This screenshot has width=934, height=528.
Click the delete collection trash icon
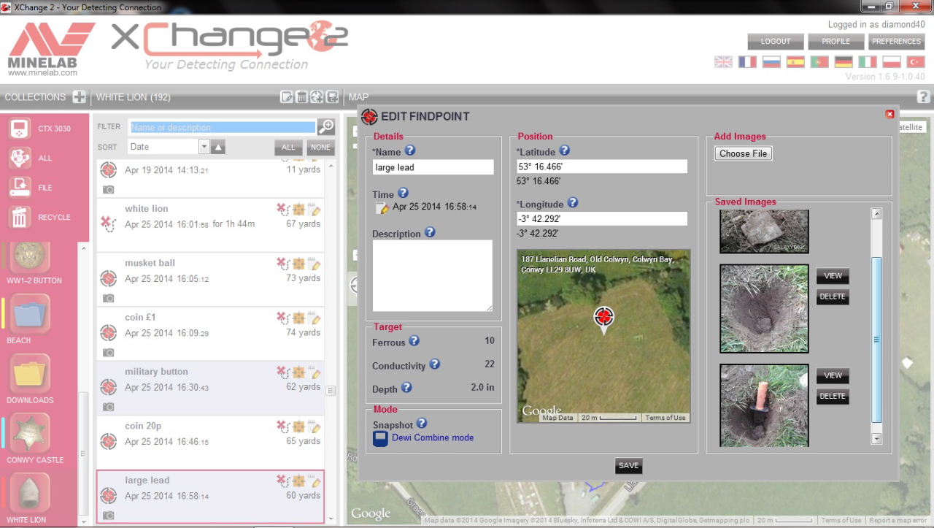pyautogui.click(x=301, y=97)
